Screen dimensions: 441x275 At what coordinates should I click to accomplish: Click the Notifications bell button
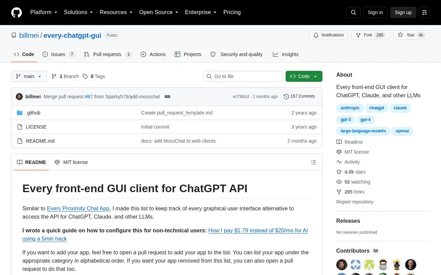pyautogui.click(x=329, y=35)
